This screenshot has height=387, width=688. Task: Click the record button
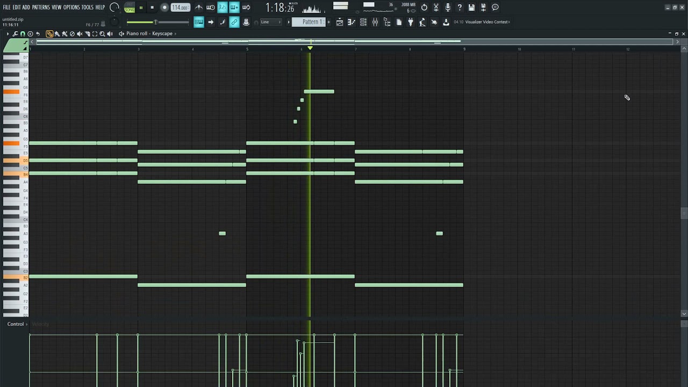(164, 8)
